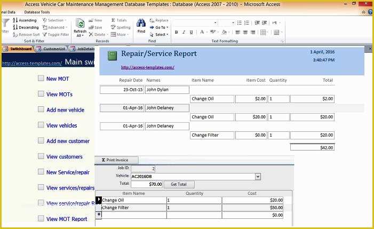374x229 pixels.
Task: Check the New MOT box
Action: pyautogui.click(x=41, y=78)
